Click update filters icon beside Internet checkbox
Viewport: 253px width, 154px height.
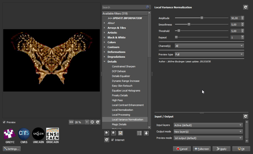click(x=107, y=140)
